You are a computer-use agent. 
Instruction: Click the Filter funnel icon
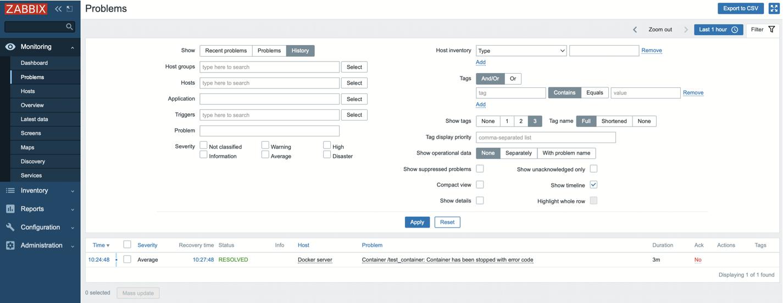tap(771, 30)
